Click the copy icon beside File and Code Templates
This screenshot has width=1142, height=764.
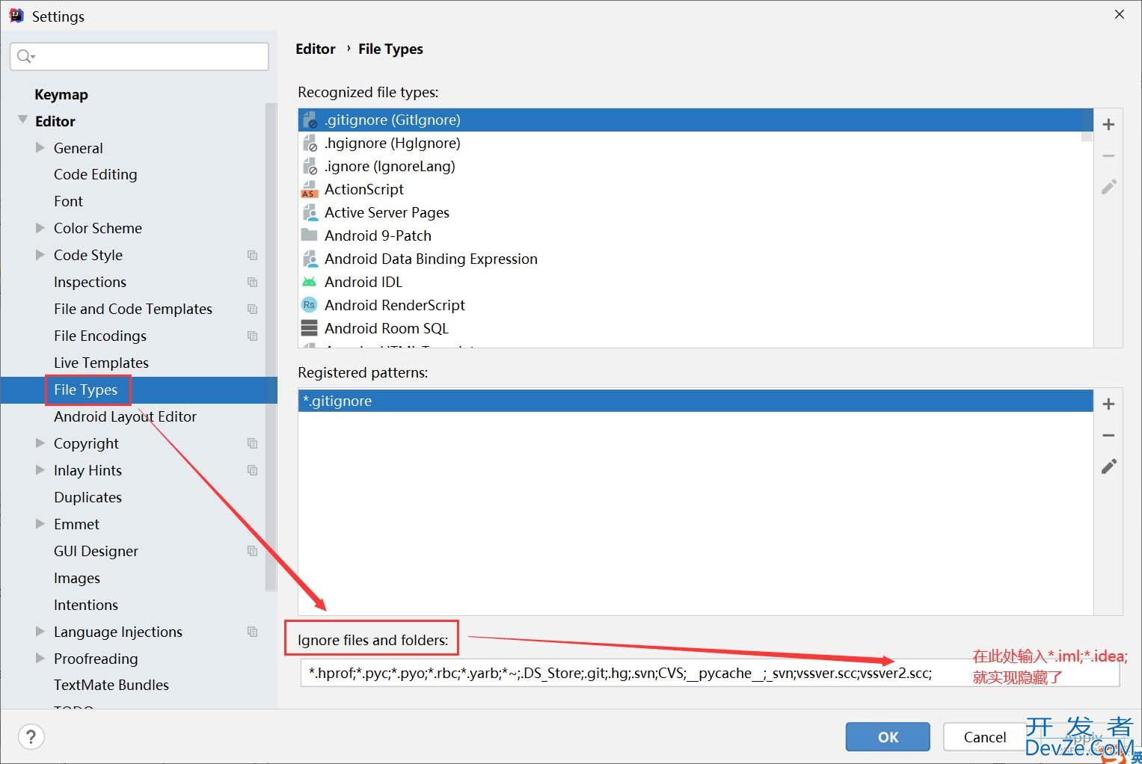[x=252, y=309]
